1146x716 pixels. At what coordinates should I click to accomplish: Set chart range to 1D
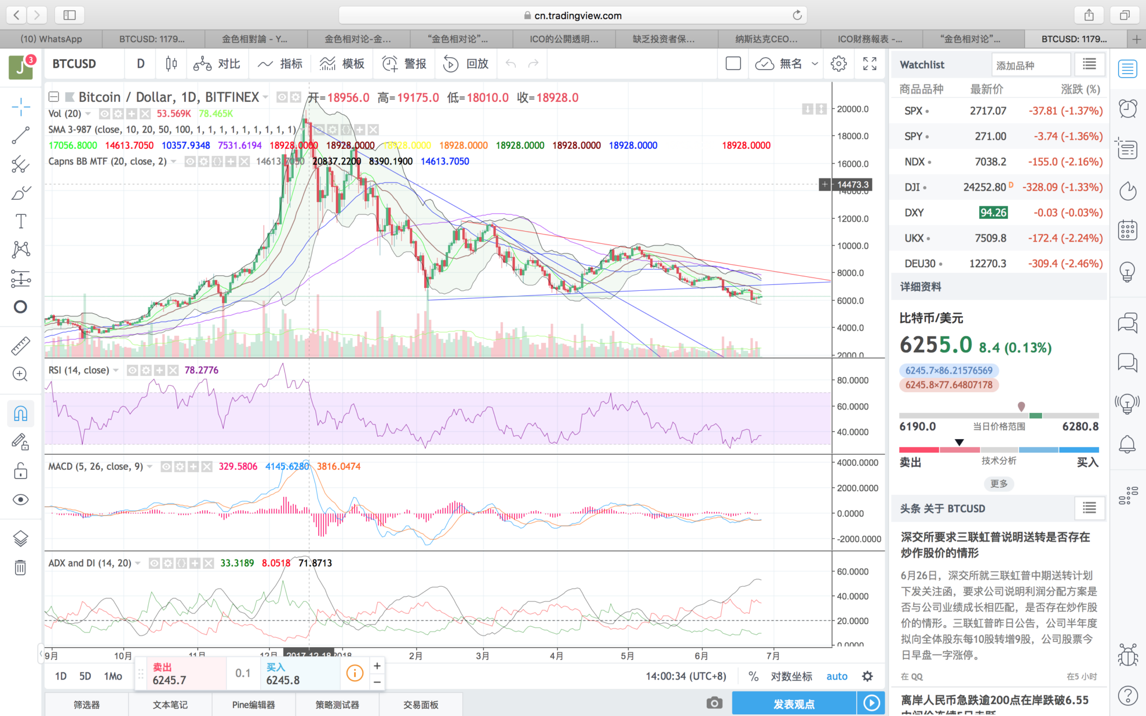(60, 676)
